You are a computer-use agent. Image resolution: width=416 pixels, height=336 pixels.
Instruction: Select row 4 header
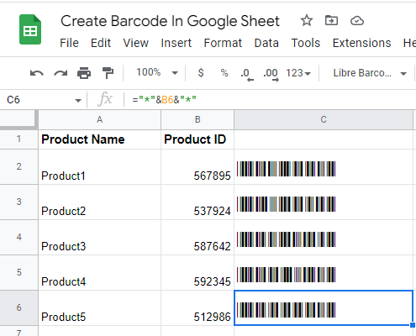point(18,237)
